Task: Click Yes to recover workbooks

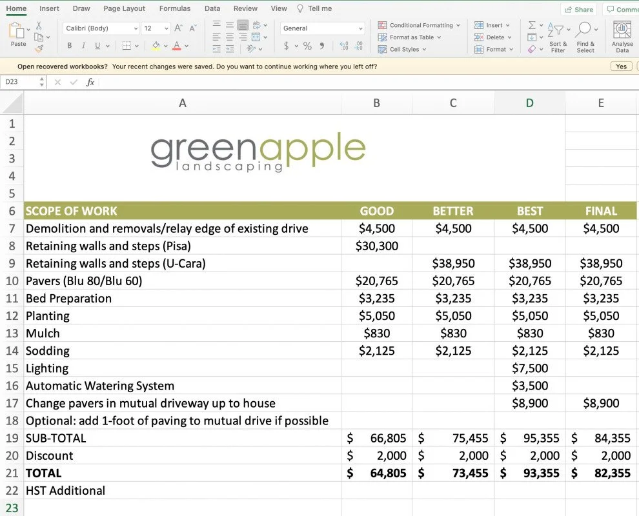Action: click(x=620, y=66)
